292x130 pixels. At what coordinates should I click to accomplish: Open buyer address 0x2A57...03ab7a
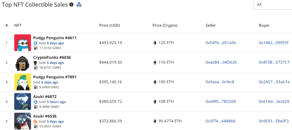pyautogui.click(x=274, y=82)
